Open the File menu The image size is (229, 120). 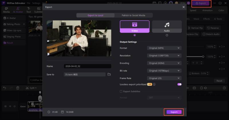(28, 3)
